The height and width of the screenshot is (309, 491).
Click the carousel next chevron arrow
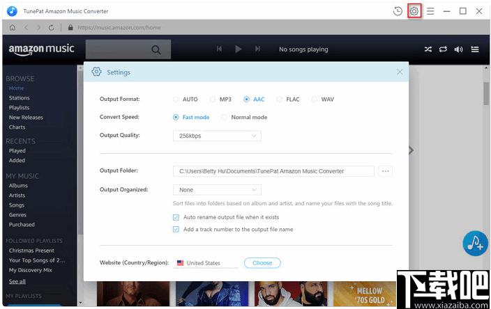click(x=411, y=150)
